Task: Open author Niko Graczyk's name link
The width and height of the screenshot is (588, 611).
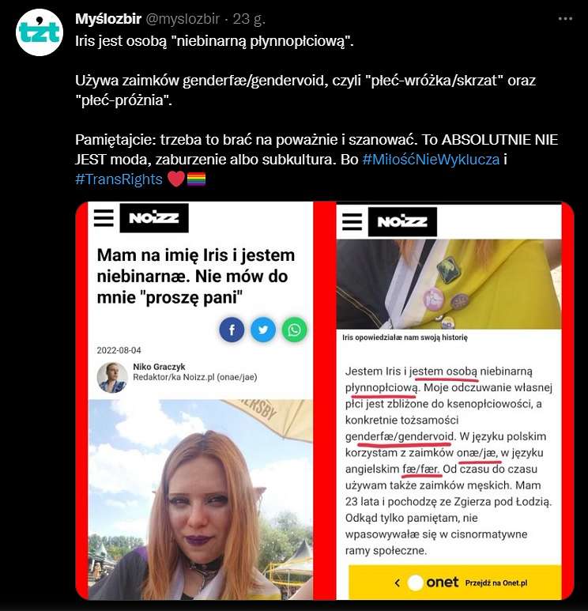Action: [x=159, y=367]
